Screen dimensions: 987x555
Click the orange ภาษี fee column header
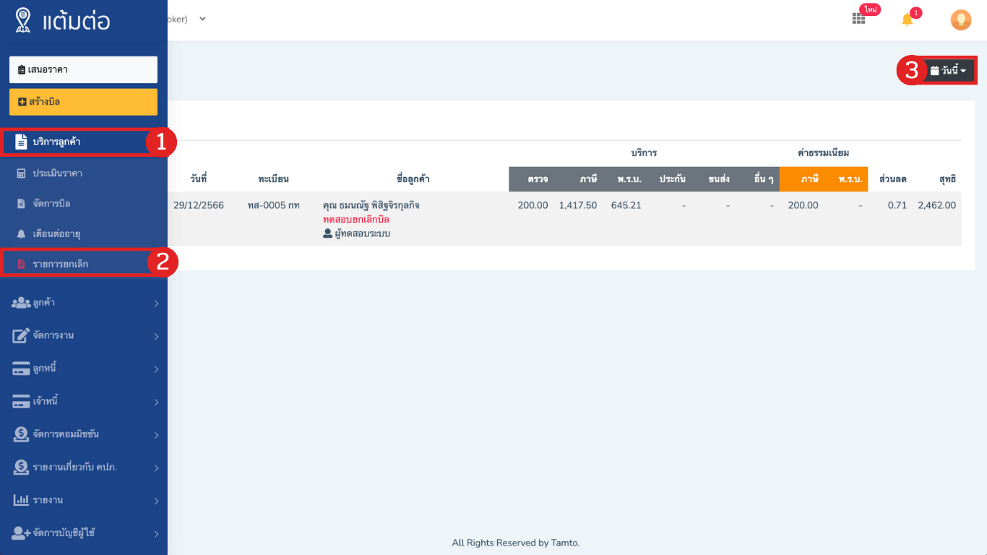click(810, 178)
